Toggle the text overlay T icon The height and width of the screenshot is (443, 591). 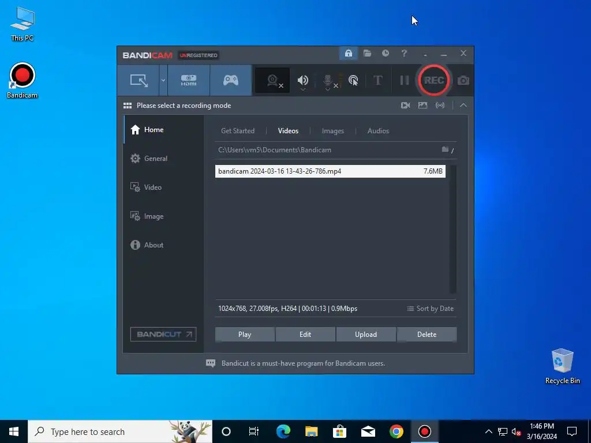(x=377, y=80)
